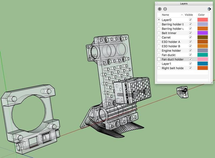Select the Belt trimer layer name
The width and height of the screenshot is (215, 158).
click(x=169, y=33)
